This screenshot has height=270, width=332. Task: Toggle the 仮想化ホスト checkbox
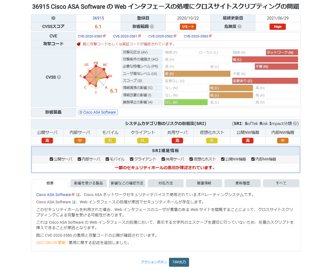[191, 159]
